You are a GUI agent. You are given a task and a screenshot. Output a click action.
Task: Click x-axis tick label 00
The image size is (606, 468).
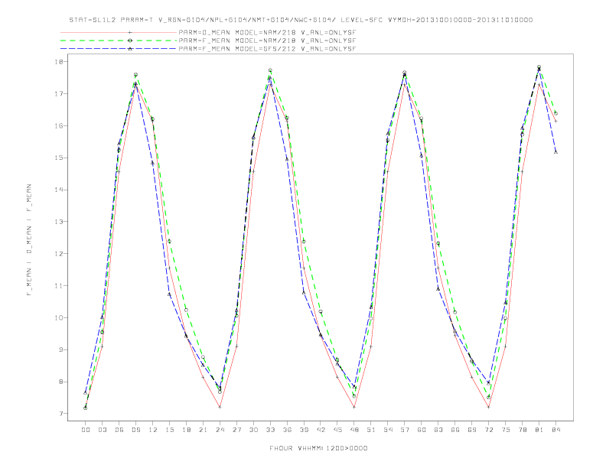pos(86,430)
